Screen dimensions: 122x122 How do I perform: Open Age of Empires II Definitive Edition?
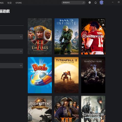[40, 36]
